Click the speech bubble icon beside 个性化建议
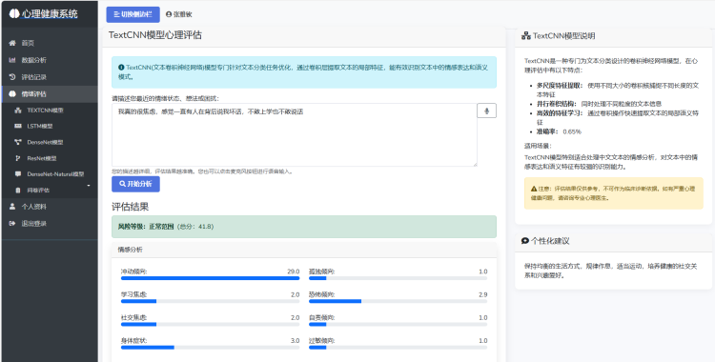This screenshot has height=362, width=715. click(525, 241)
